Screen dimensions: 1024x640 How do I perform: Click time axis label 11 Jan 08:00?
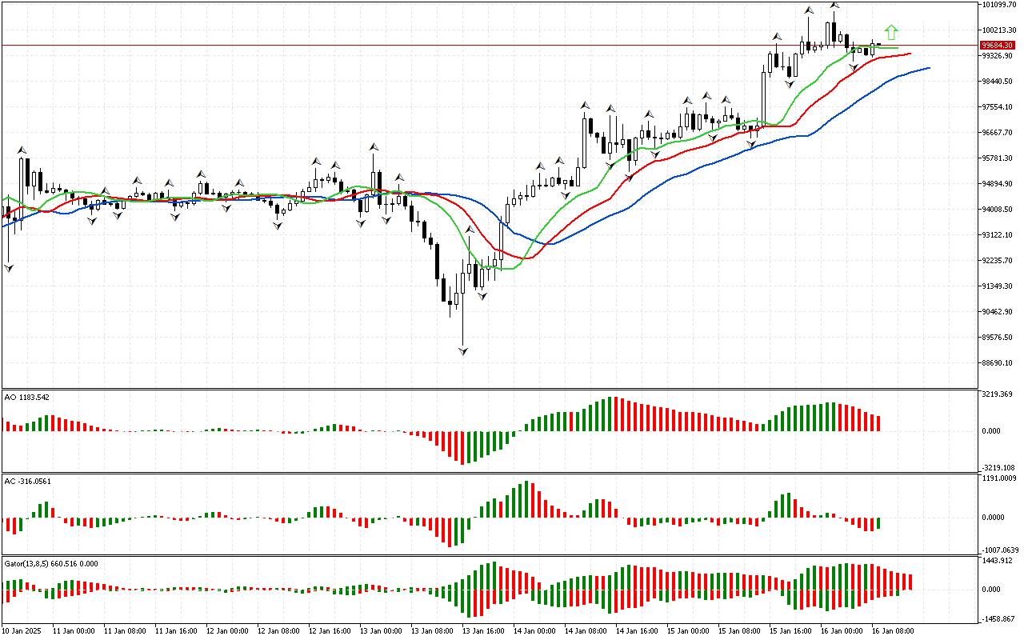(125, 631)
